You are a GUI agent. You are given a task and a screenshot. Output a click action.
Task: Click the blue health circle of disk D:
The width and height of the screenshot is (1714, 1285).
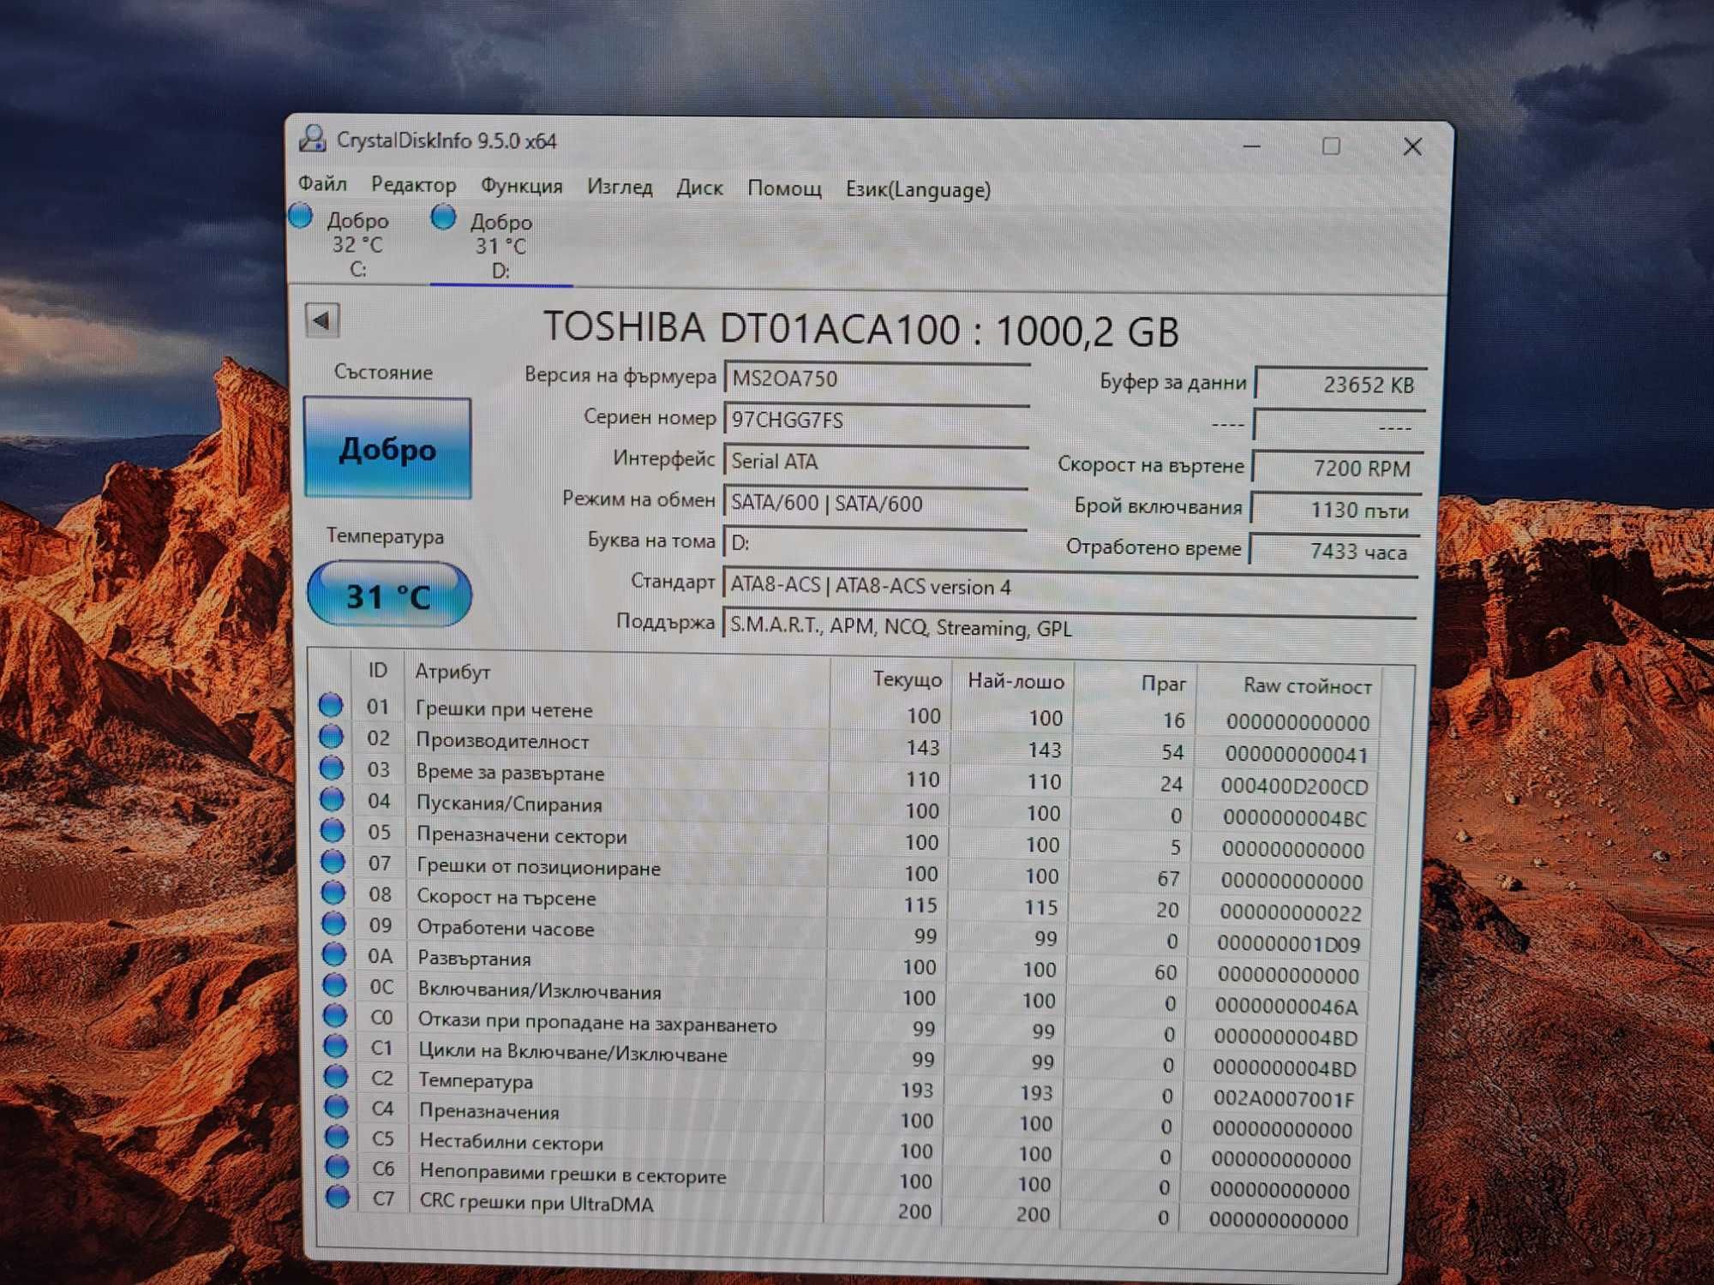coord(443,218)
